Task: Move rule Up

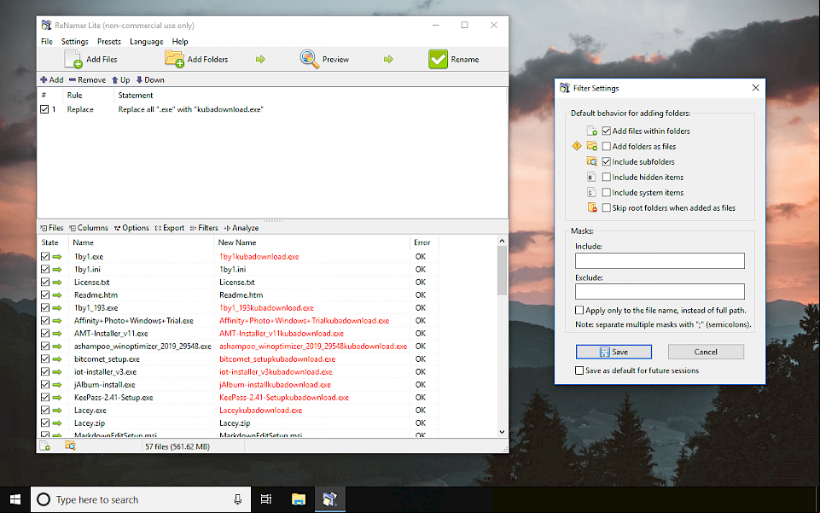Action: click(x=121, y=80)
